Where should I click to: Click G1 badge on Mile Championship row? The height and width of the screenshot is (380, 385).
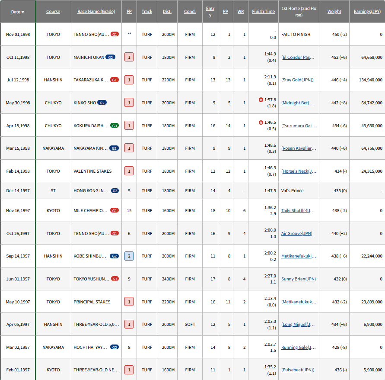click(x=115, y=210)
